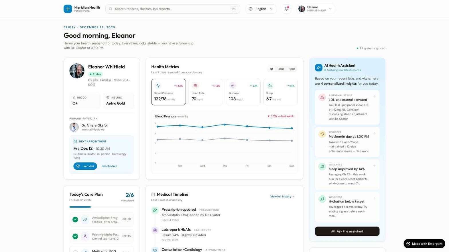Expand the Sleep improved insight arrow
This screenshot has width=449, height=252.
click(x=374, y=165)
